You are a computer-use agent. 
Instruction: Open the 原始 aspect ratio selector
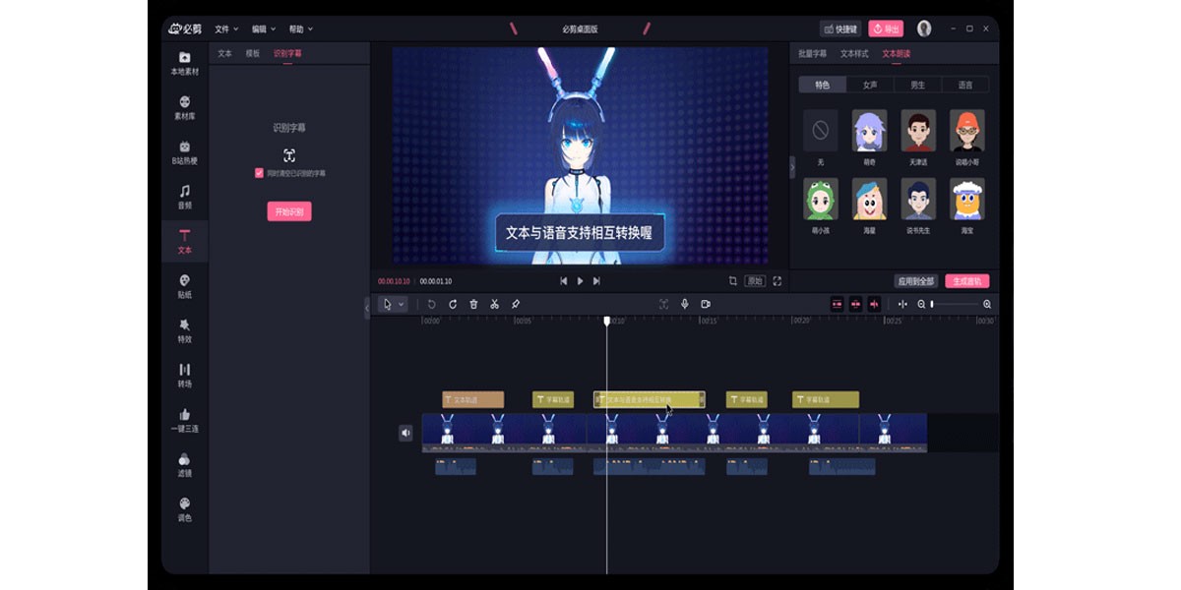[x=755, y=281]
